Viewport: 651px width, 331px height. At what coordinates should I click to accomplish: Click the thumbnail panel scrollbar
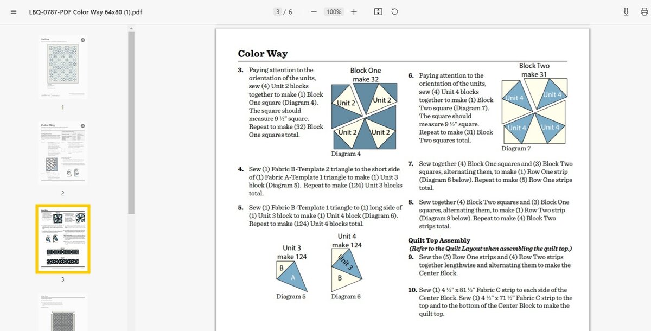pos(131,122)
